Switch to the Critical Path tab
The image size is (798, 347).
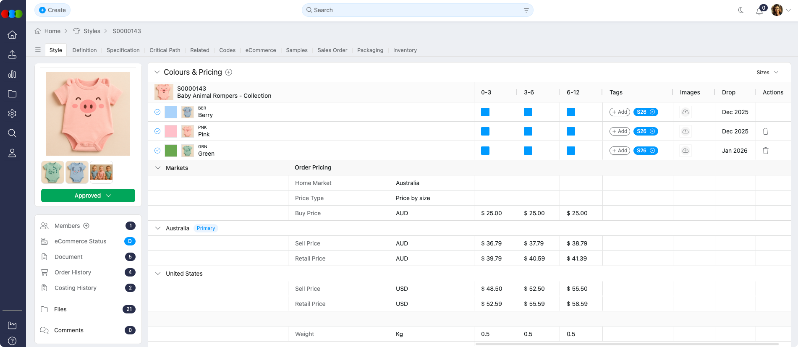[x=165, y=50]
